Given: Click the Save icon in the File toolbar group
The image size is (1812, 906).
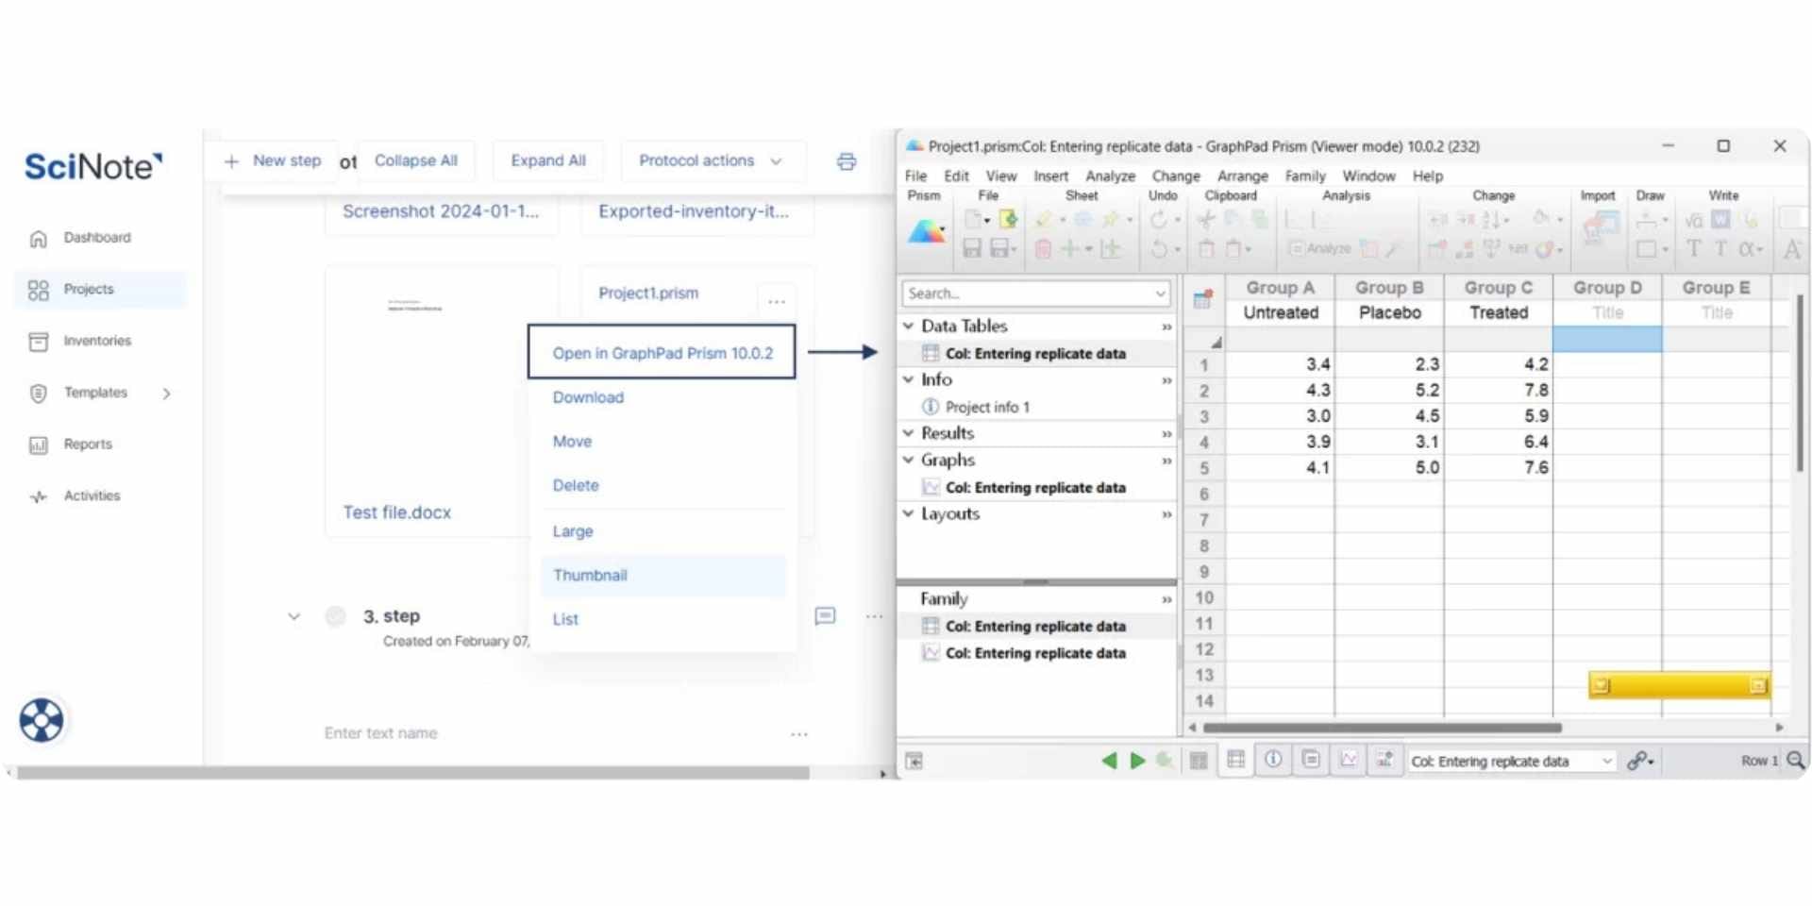Looking at the screenshot, I should 972,248.
